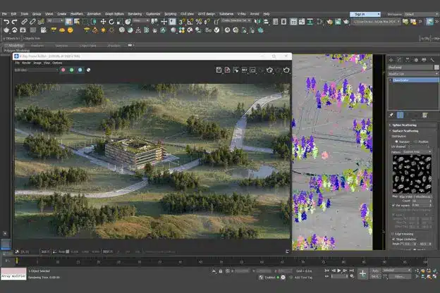Click the object name field in Modify panel
440x293 pixels.
[x=410, y=68]
